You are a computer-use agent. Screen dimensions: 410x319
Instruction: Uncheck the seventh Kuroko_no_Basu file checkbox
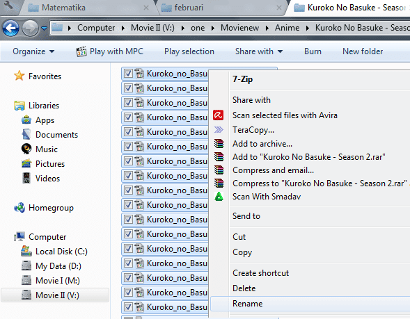pyautogui.click(x=128, y=161)
